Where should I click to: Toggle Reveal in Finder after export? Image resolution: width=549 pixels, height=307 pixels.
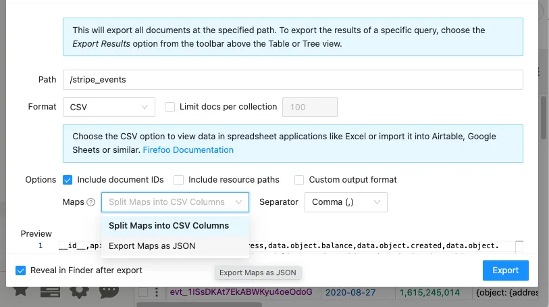tap(21, 270)
